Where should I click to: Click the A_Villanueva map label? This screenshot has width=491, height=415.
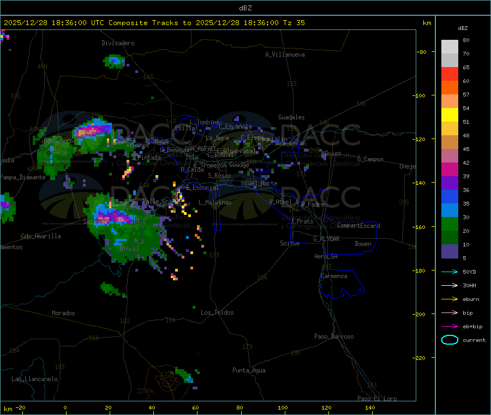[x=285, y=55]
